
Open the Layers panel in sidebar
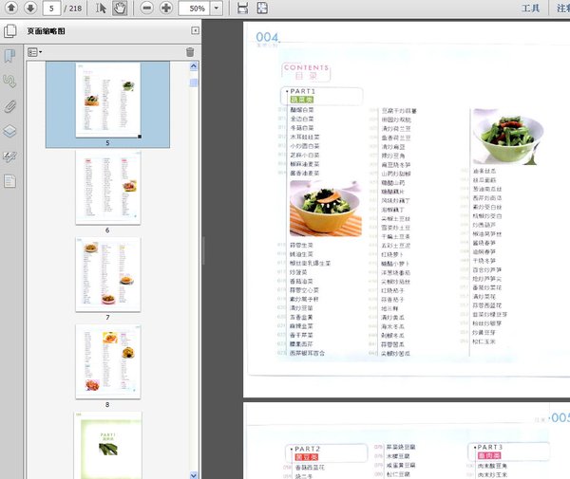click(9, 131)
